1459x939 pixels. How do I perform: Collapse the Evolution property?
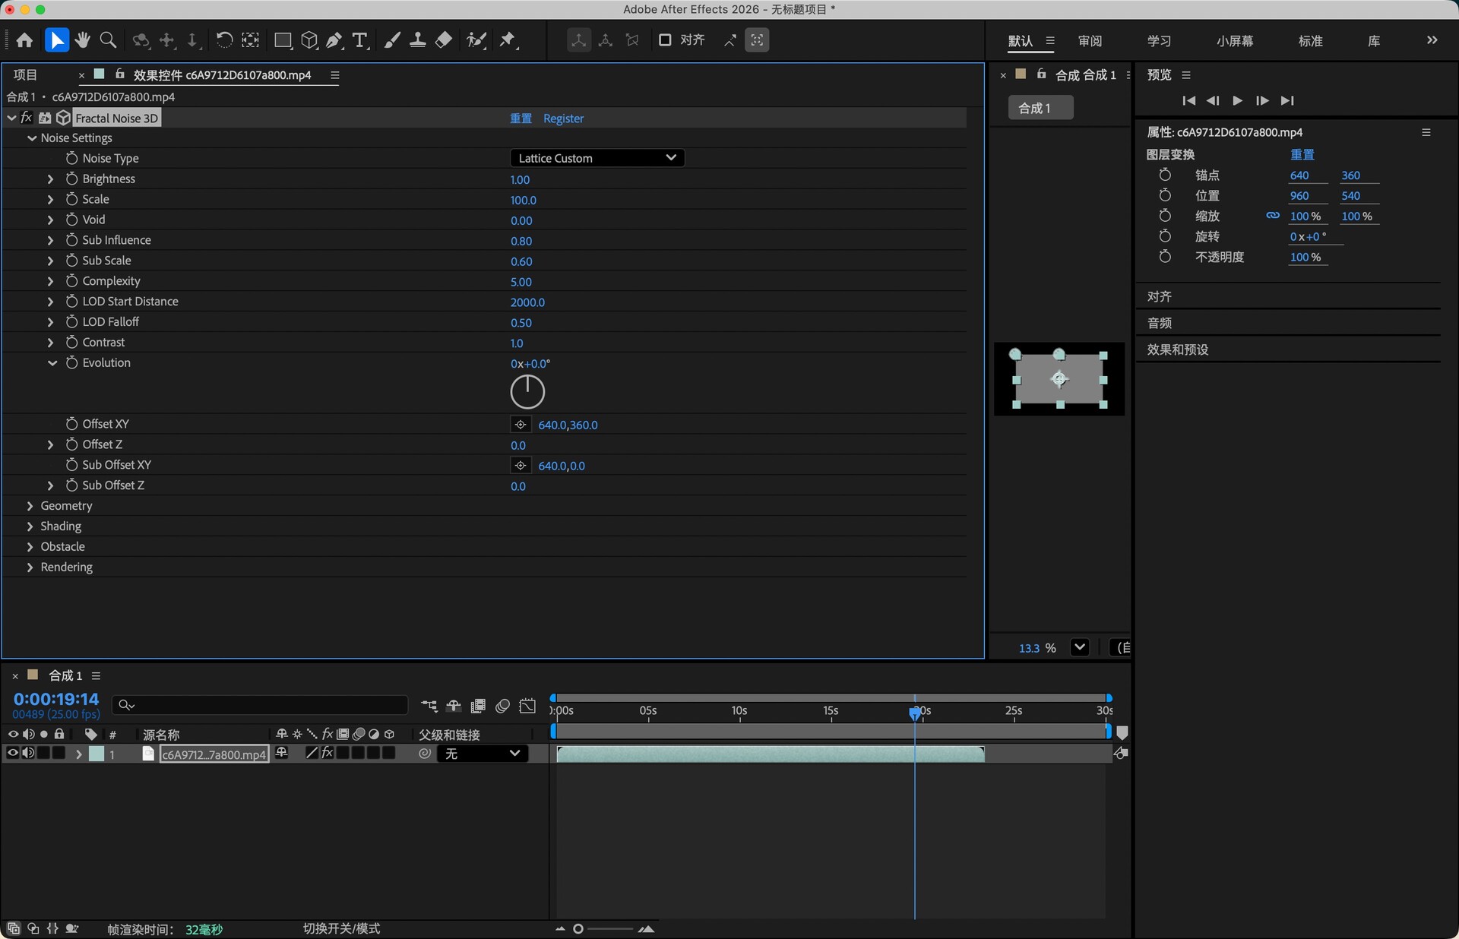[x=52, y=363]
